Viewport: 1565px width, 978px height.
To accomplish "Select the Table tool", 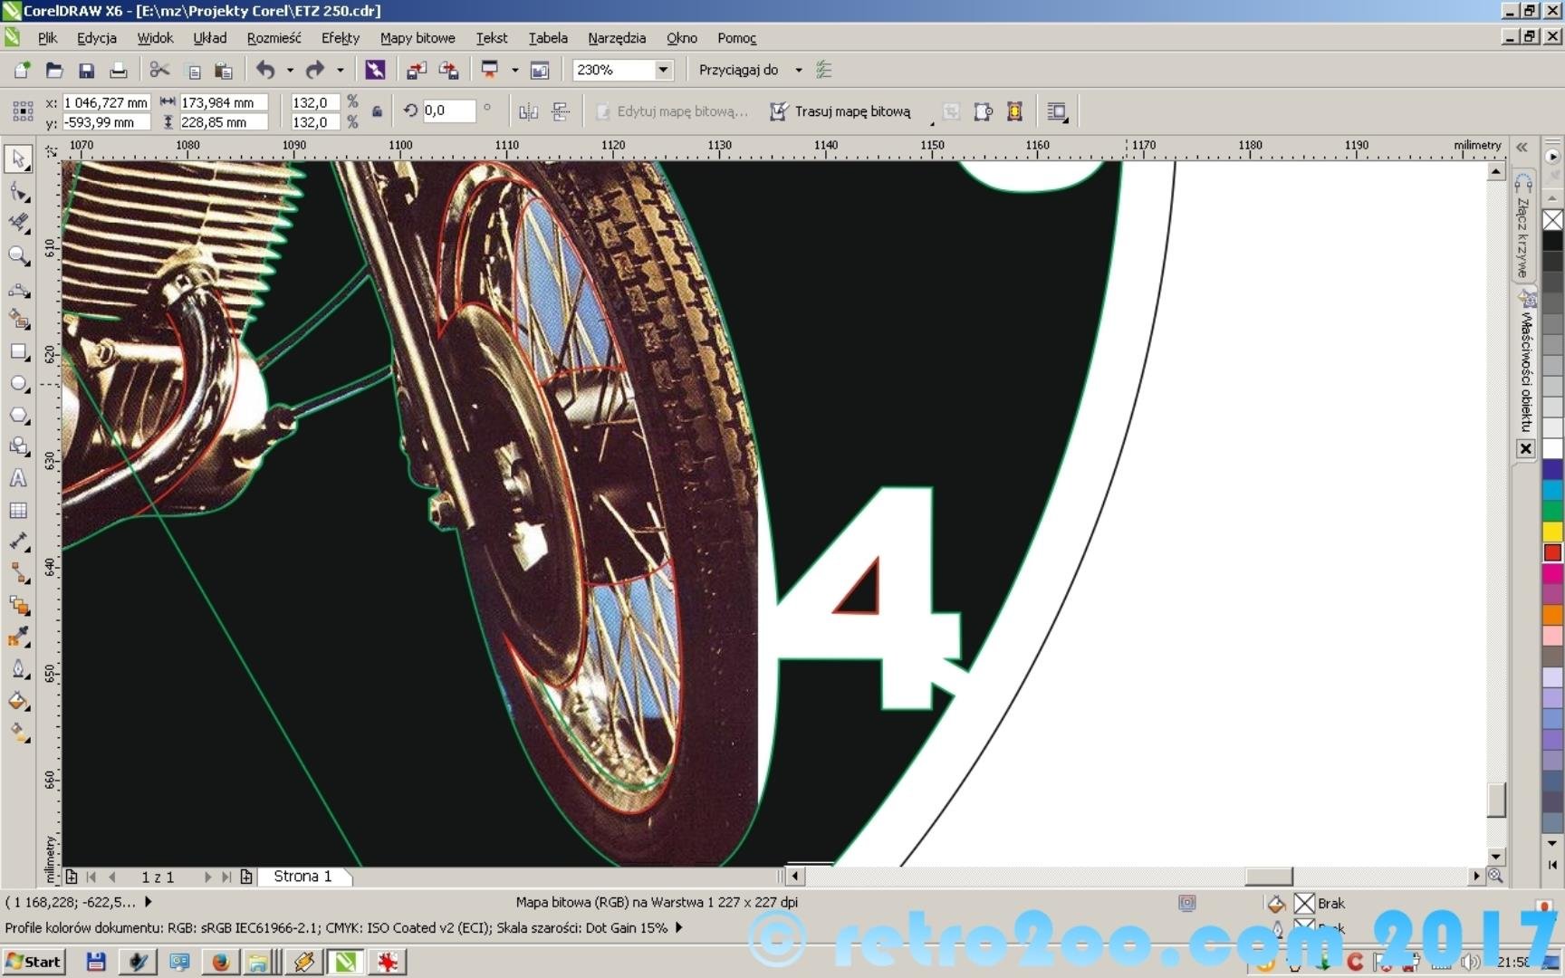I will click(18, 511).
